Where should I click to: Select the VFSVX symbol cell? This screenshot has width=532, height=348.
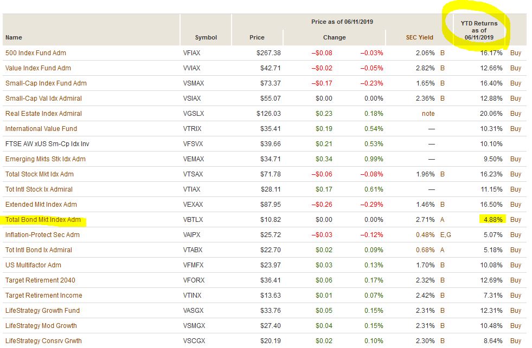[x=193, y=144]
